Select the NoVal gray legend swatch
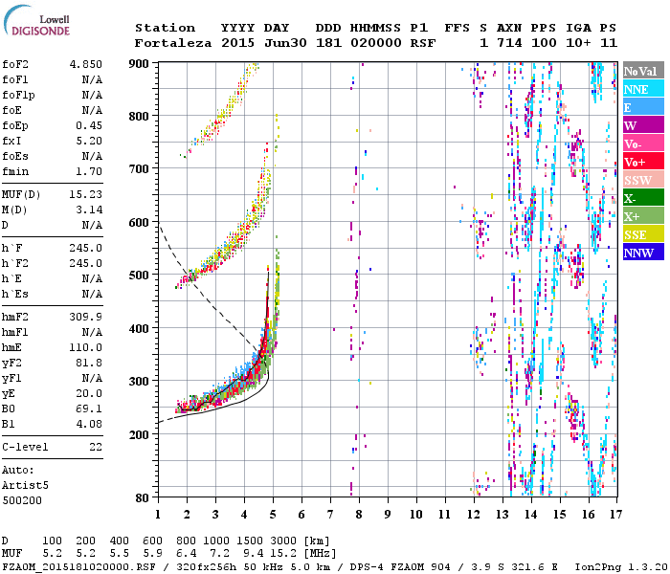 (x=642, y=71)
